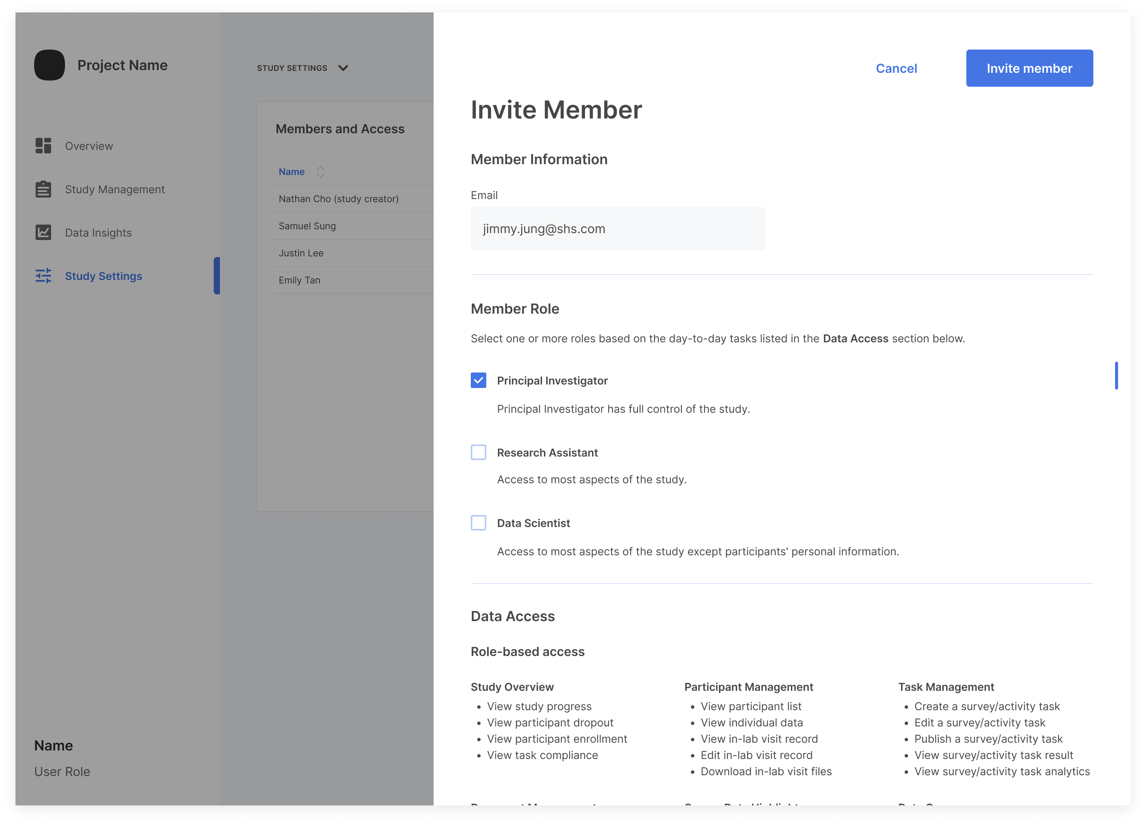Open the Data Insights menu item
The width and height of the screenshot is (1146, 824).
coord(98,233)
